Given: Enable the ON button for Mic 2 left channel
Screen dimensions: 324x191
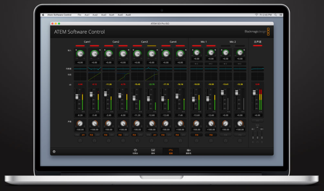Looking at the screenshot, I should pyautogui.click(x=226, y=135).
